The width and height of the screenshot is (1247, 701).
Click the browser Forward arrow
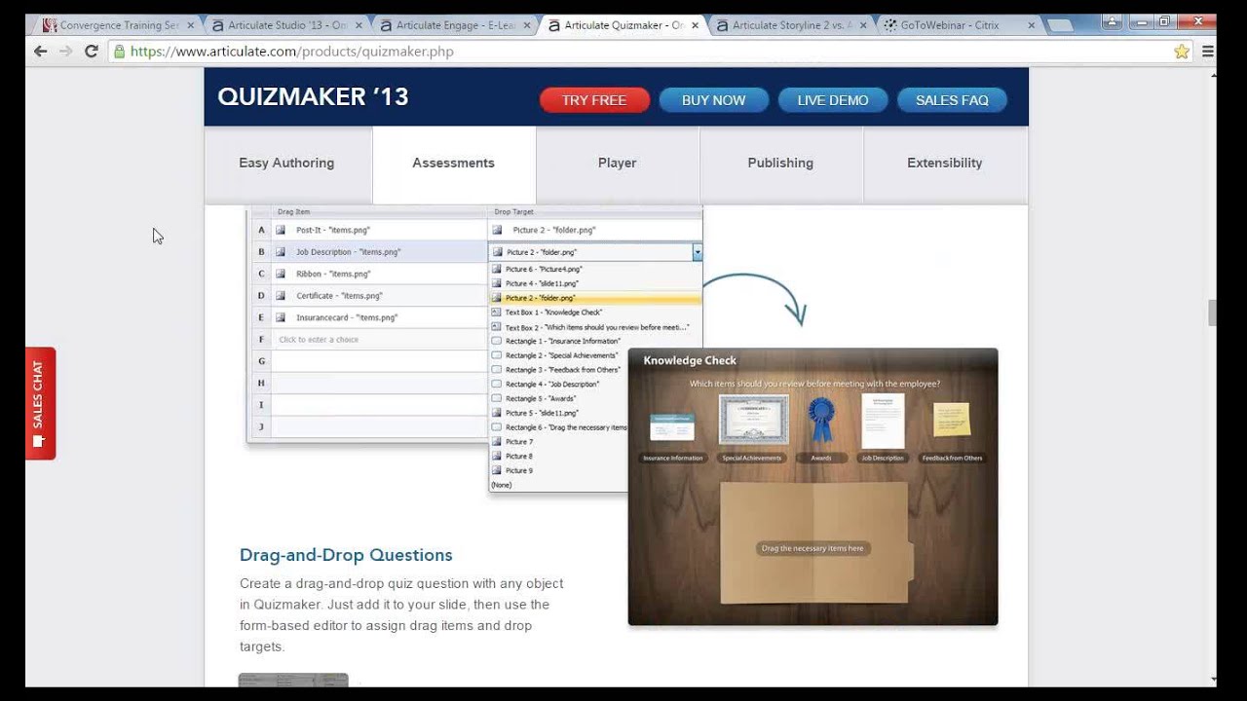coord(65,52)
